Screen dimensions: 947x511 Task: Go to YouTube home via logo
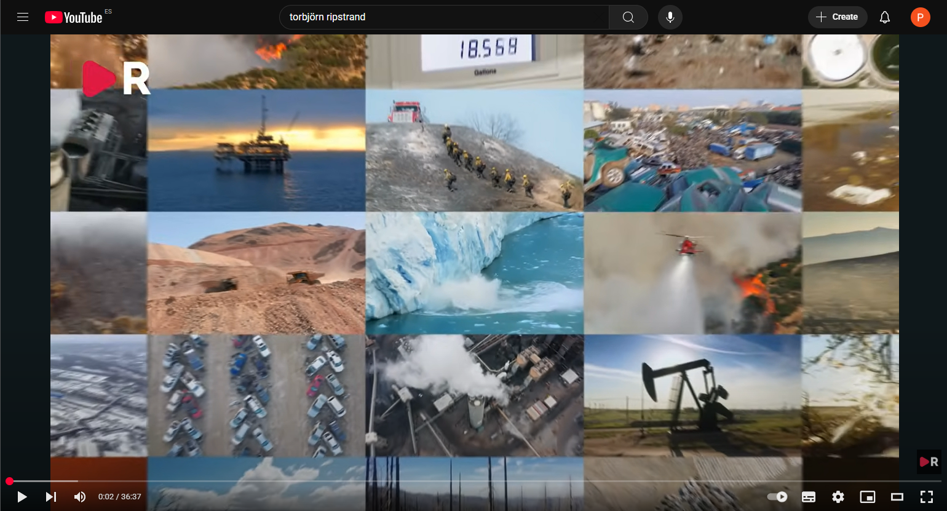click(74, 17)
